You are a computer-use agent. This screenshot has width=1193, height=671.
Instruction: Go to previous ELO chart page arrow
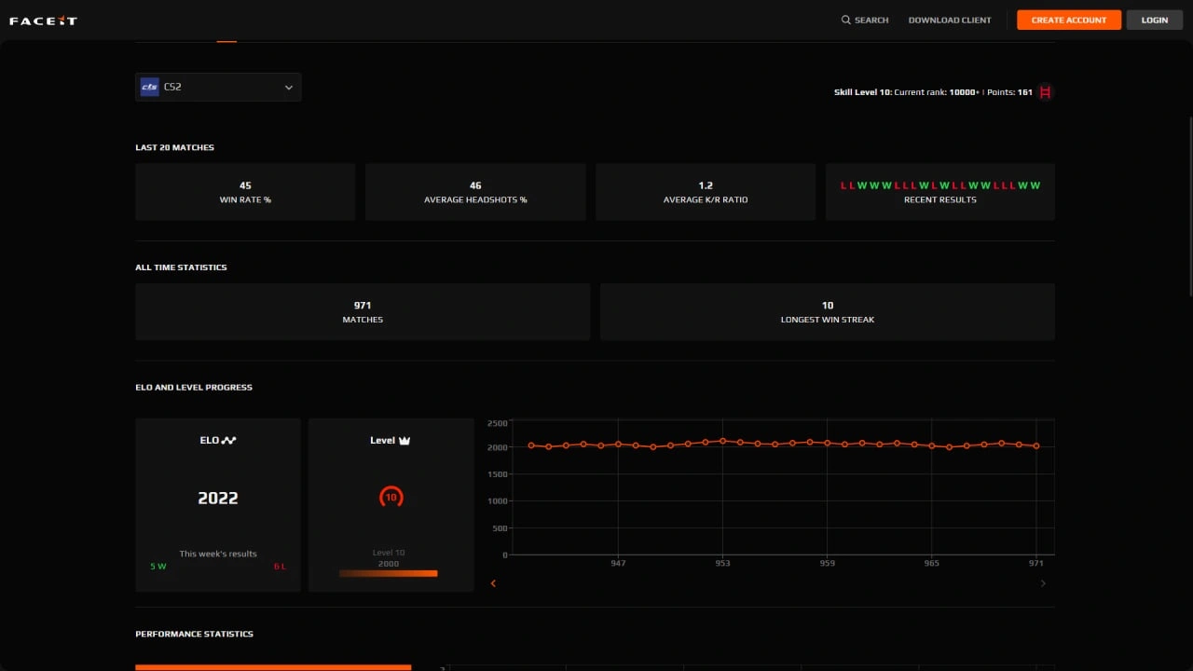click(x=493, y=583)
